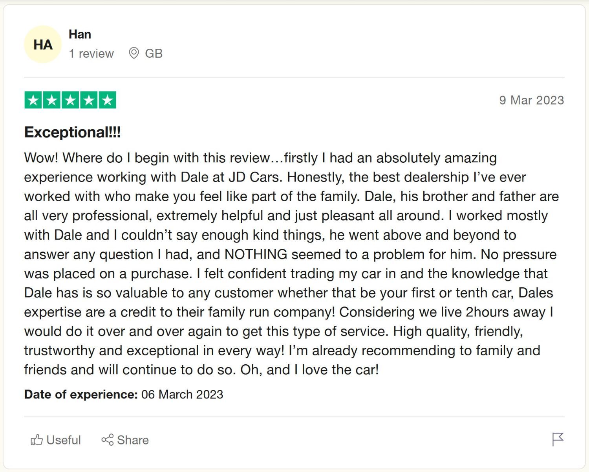
Task: Share this review
Action: 125,440
